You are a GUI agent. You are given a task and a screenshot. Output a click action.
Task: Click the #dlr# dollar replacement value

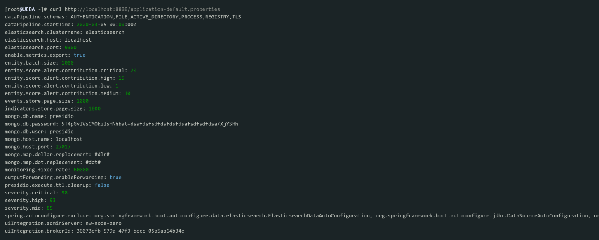[x=102, y=154]
